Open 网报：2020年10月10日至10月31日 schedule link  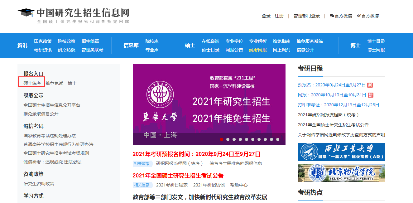332,95
